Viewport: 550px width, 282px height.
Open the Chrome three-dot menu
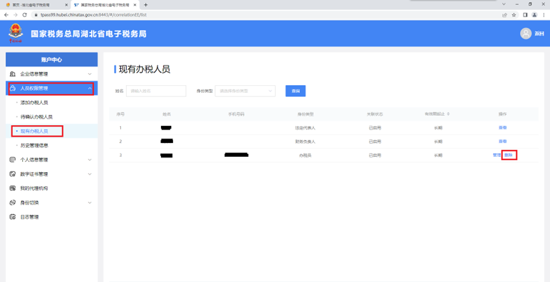pyautogui.click(x=544, y=15)
